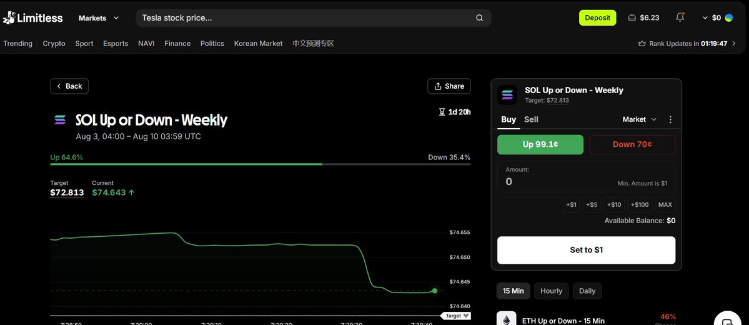Viewport: 749px width, 325px height.
Task: Click the underlined $72.813 target value
Action: 67,192
